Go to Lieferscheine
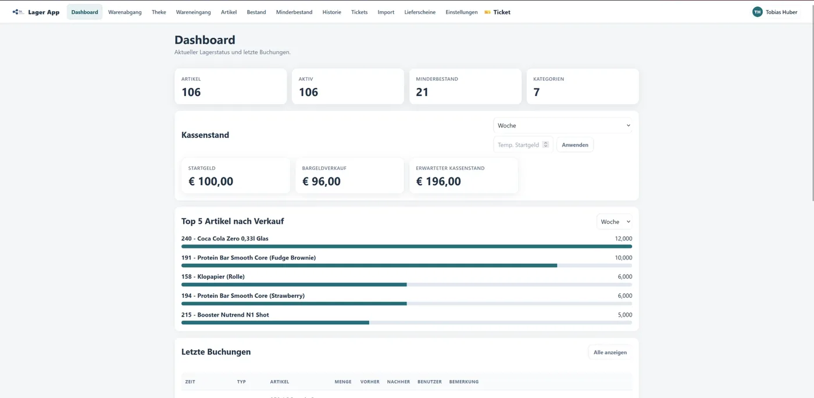This screenshot has height=398, width=814. [x=420, y=12]
